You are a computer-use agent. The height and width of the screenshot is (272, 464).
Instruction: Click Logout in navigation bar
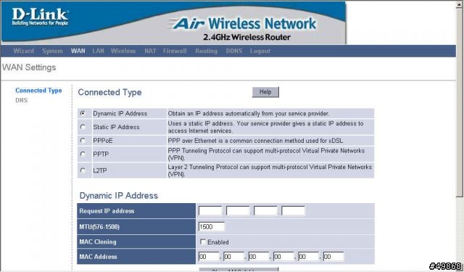click(x=260, y=51)
